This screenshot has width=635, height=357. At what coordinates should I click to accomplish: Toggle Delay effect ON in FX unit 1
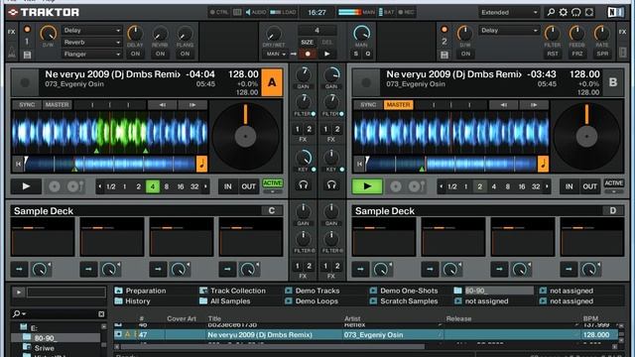pyautogui.click(x=135, y=54)
